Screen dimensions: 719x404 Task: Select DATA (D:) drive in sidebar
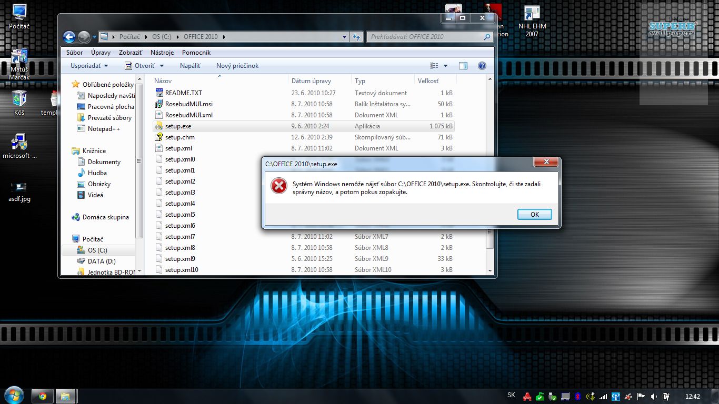pos(102,261)
